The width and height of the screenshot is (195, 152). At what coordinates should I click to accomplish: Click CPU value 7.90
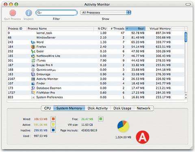(x=103, y=61)
